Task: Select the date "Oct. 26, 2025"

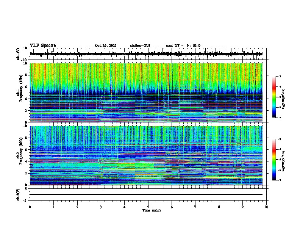Action: [x=106, y=45]
